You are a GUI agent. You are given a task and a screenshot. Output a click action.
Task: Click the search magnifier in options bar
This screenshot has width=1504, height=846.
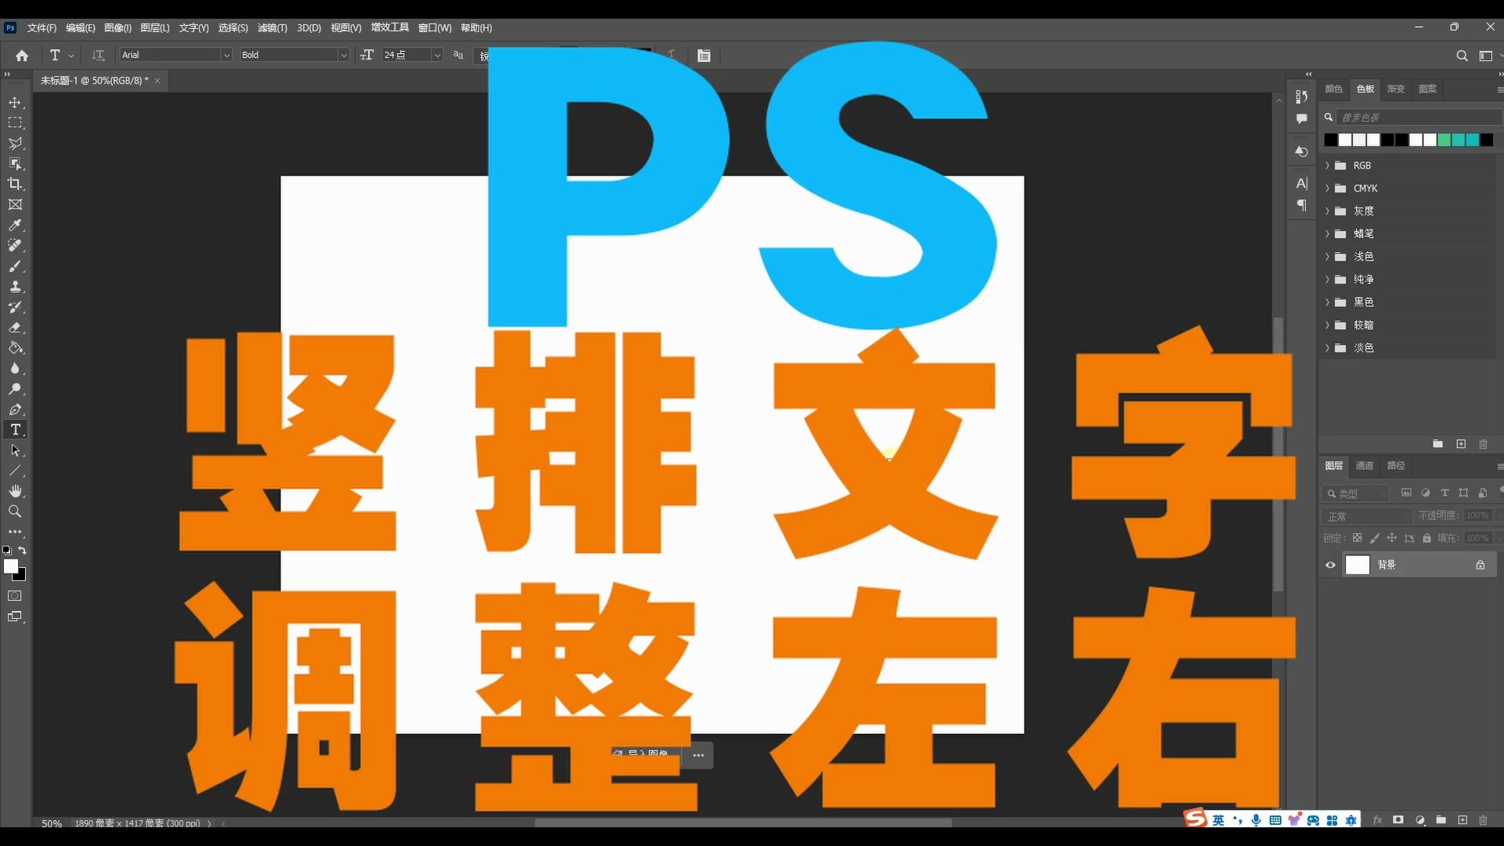1462,56
